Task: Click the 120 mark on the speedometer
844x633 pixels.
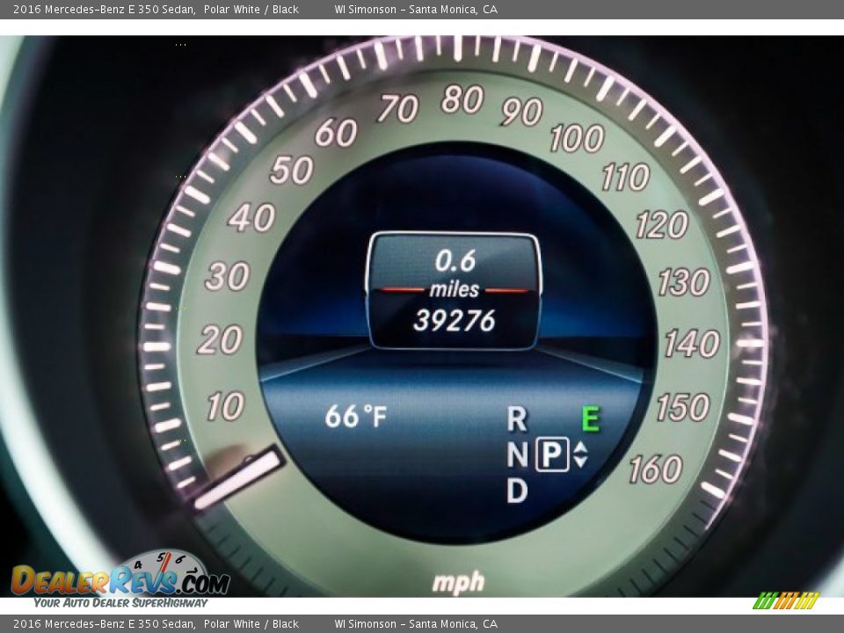Action: pos(661,225)
